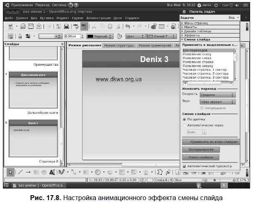The width and height of the screenshot is (253, 203).
Task: Choose the Rectangle shape tool
Action: point(36,172)
